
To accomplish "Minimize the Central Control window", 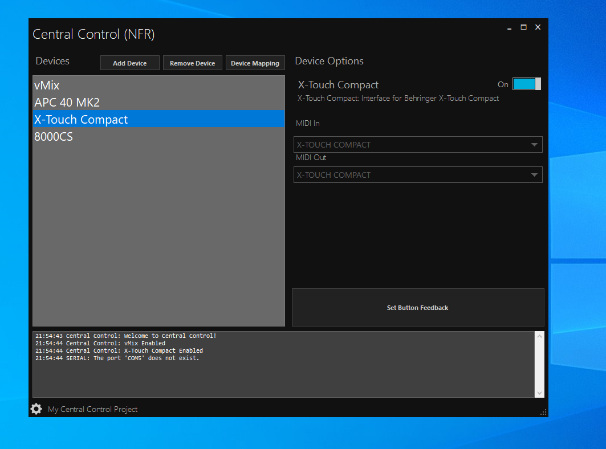I will point(509,27).
